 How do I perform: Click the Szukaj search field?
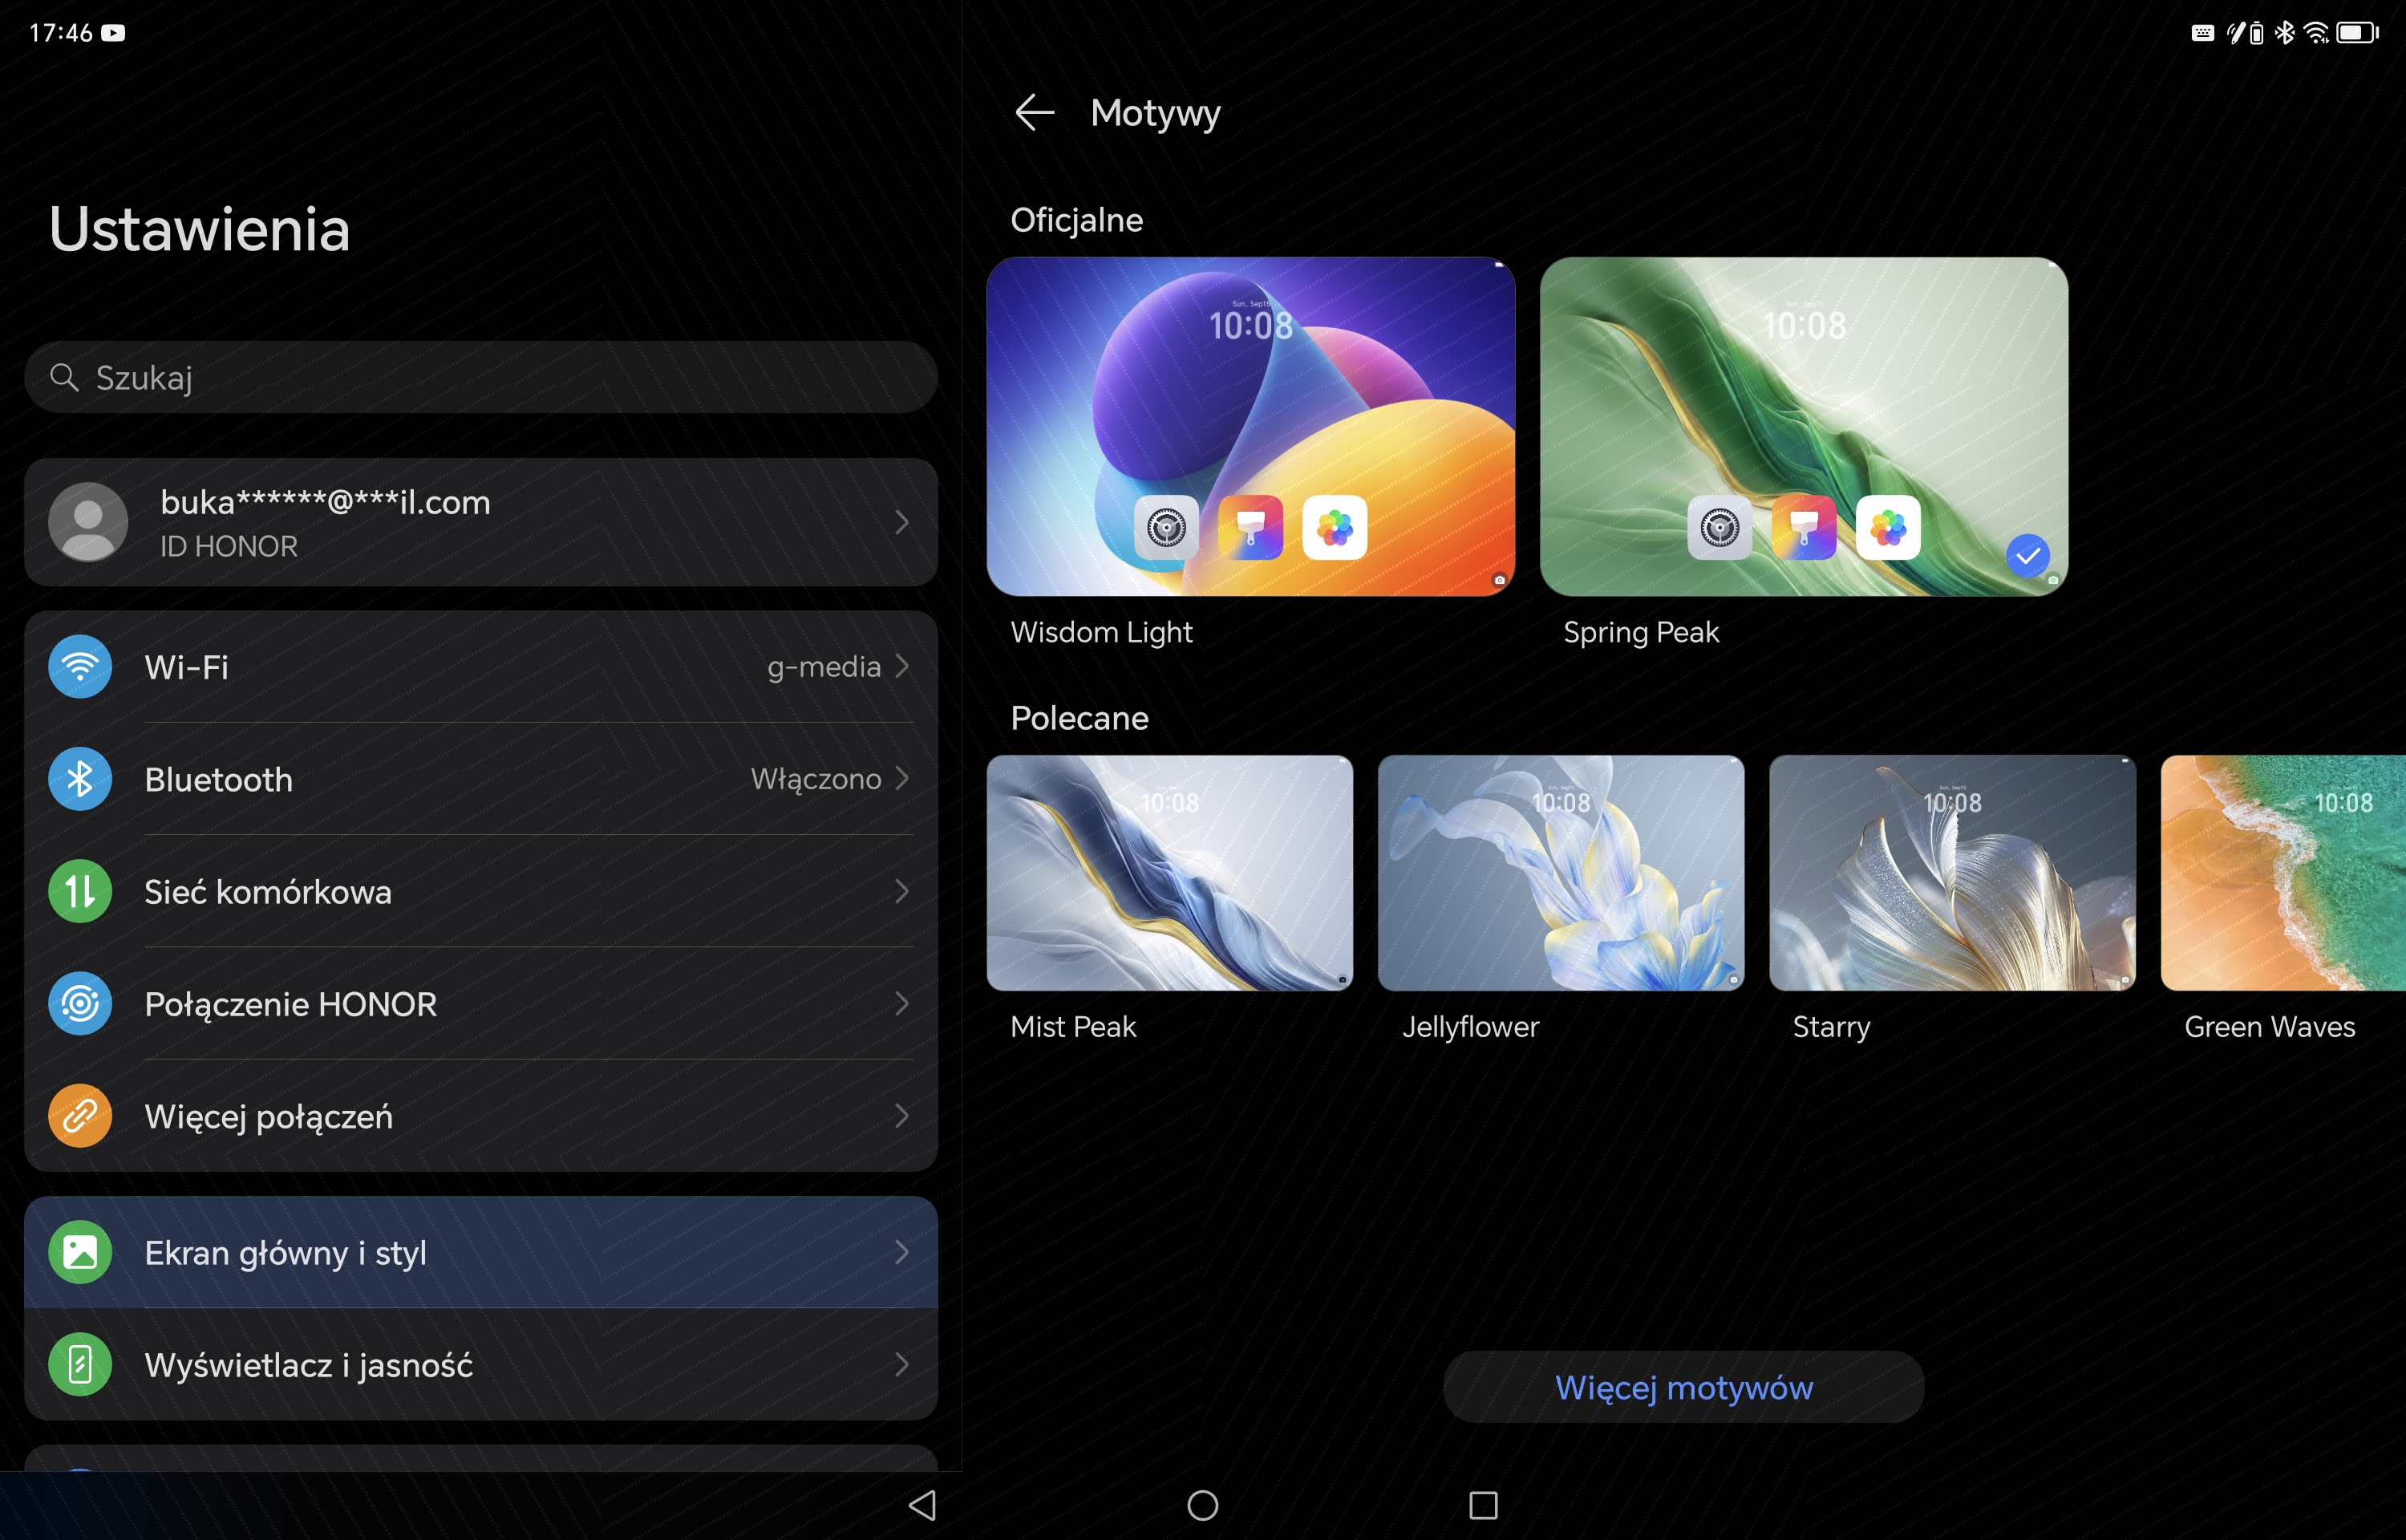coord(481,377)
